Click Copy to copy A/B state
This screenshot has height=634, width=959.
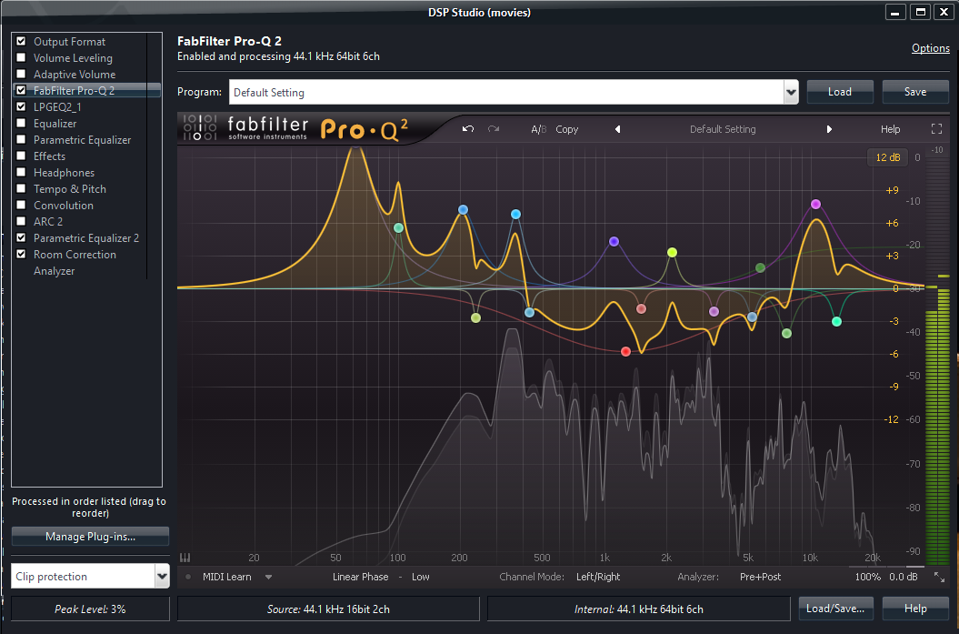(567, 129)
